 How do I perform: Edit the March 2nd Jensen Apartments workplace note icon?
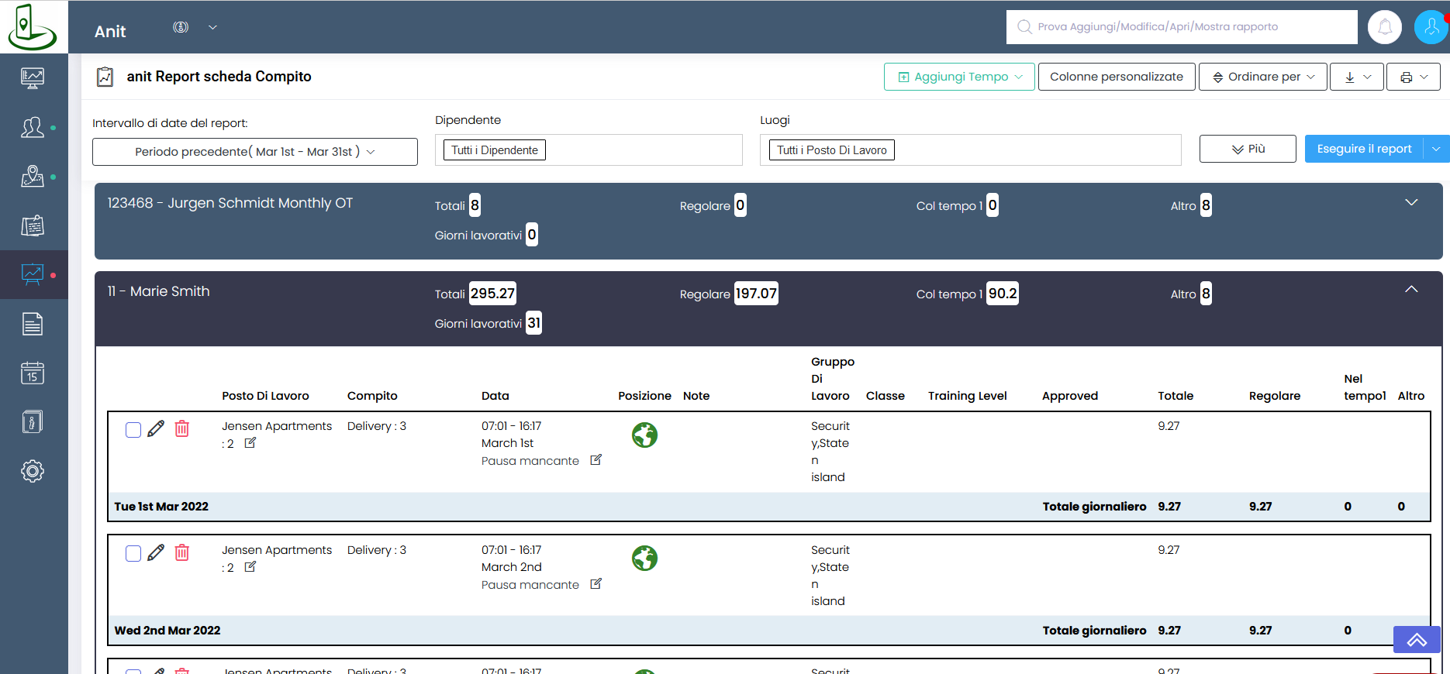(x=250, y=567)
